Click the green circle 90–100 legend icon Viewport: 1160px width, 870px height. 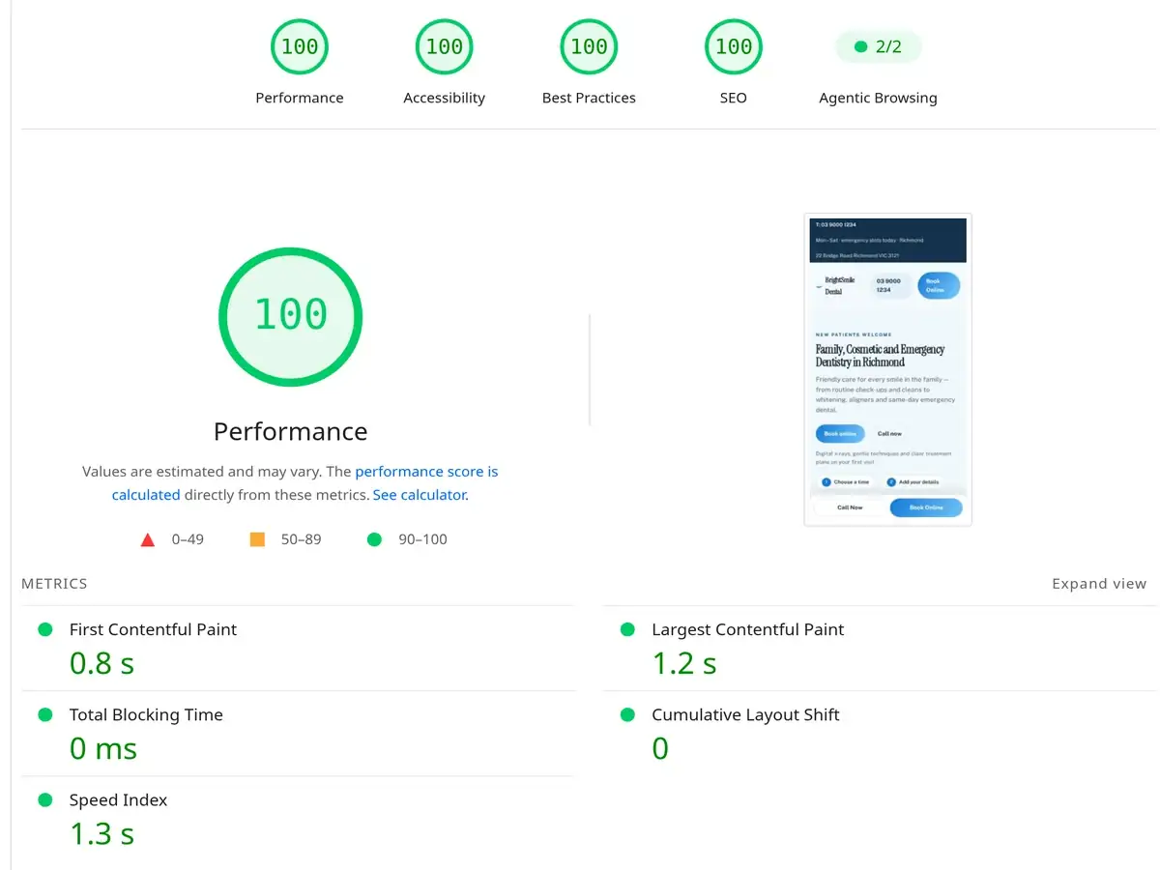374,539
